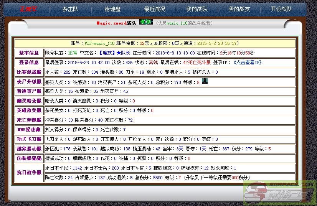Screen dimensions: 317x206
Task: Click the account balance 32元
Action: [x=144, y=43]
